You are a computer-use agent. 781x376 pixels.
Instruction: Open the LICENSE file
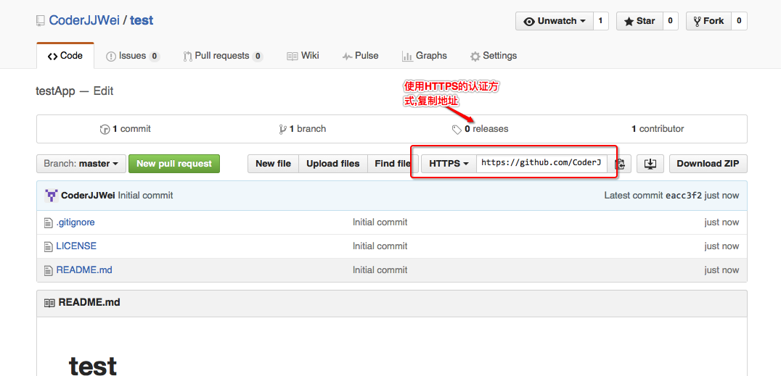76,246
